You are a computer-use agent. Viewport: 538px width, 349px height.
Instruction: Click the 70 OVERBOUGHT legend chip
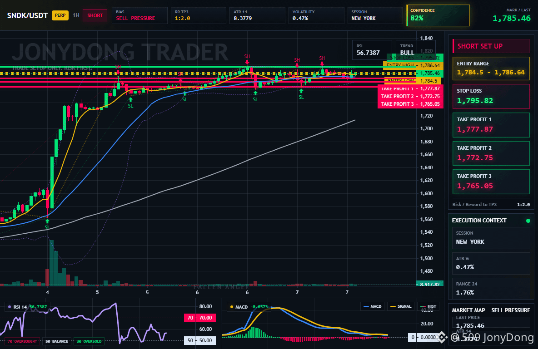click(22, 341)
